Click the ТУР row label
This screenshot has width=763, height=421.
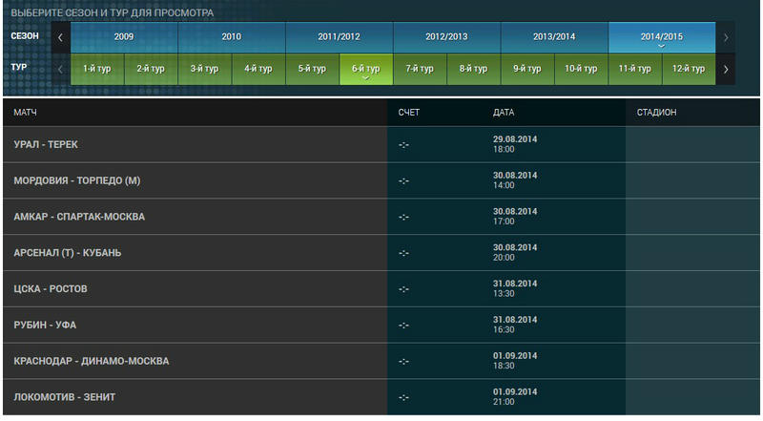tap(19, 67)
